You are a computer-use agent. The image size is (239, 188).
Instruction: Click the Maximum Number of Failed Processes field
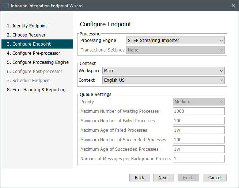(x=198, y=121)
